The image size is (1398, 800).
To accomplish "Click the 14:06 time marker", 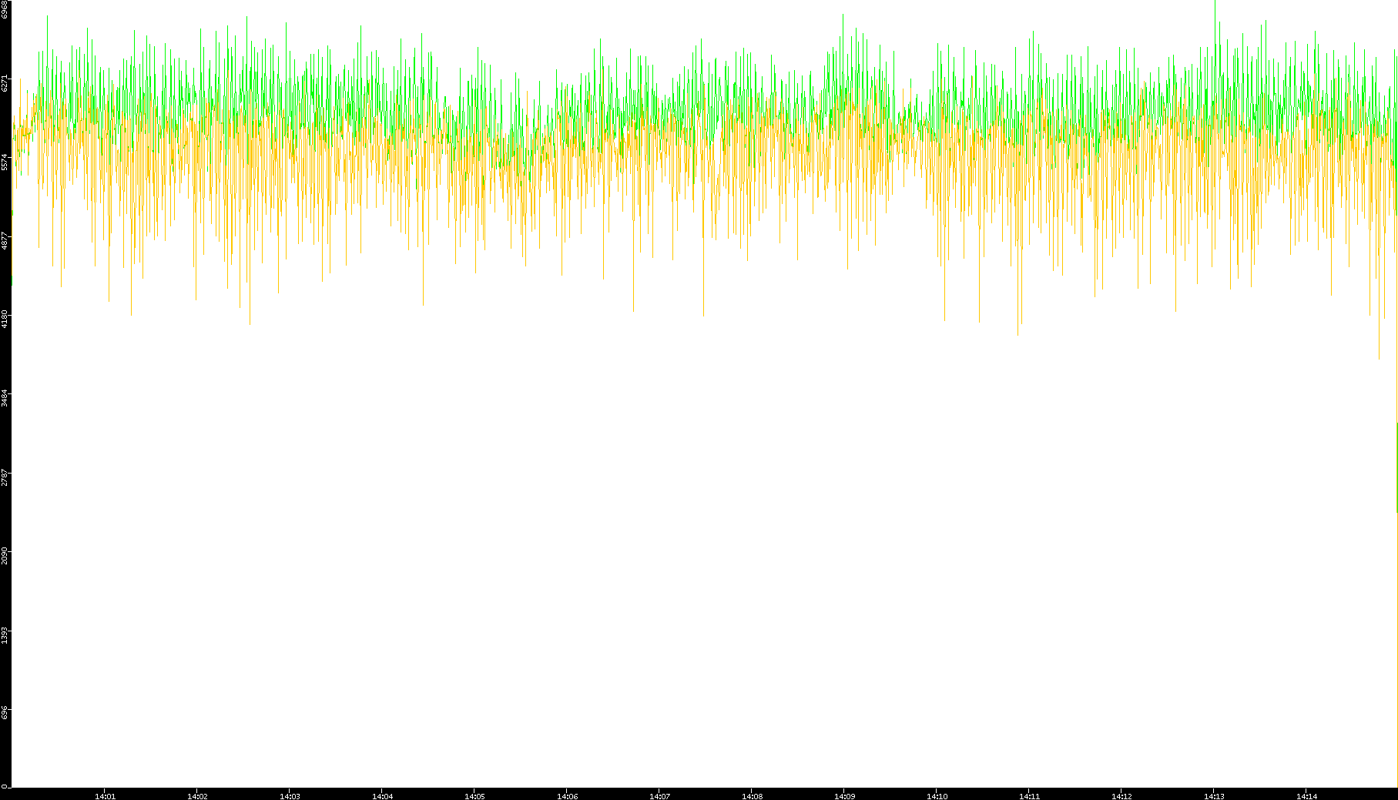I will point(567,796).
